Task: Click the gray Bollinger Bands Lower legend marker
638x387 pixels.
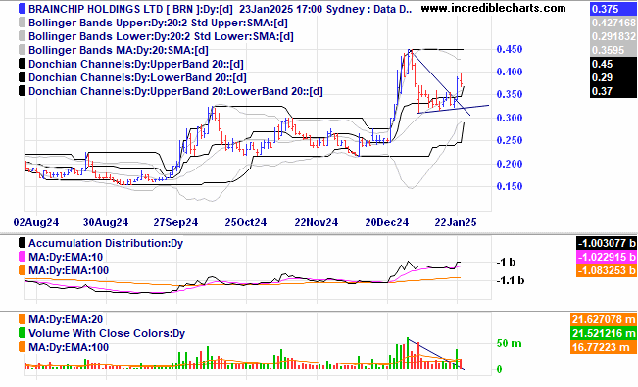Action: pyautogui.click(x=22, y=36)
